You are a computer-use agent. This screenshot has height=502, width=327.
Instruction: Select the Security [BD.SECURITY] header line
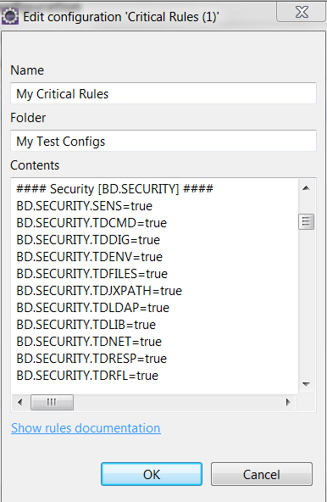click(114, 189)
